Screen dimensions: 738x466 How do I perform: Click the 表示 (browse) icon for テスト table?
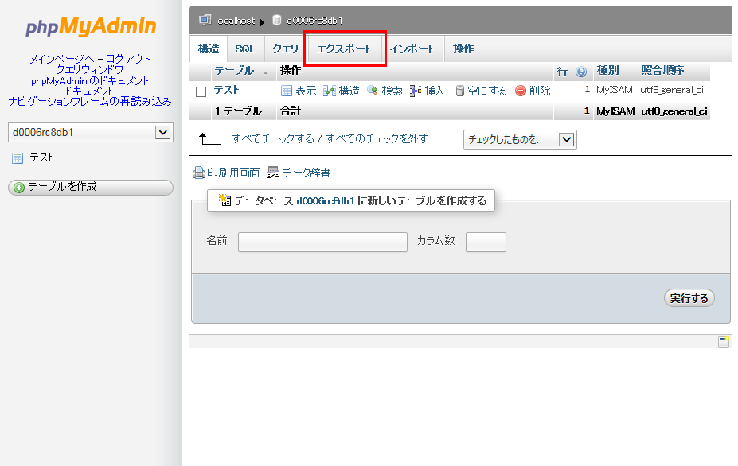287,91
